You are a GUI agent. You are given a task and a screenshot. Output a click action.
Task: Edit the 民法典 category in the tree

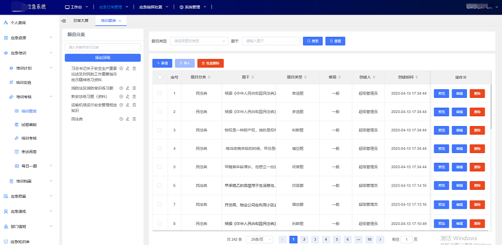(x=128, y=119)
